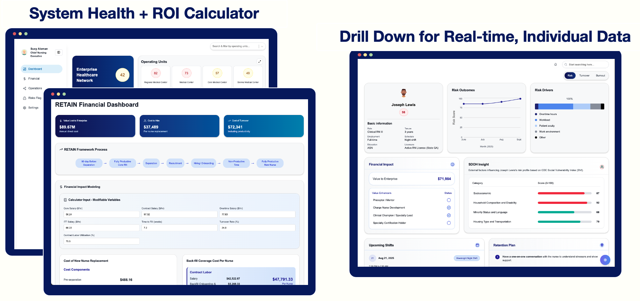Open the operating units filter dropdown arrow

(x=262, y=46)
